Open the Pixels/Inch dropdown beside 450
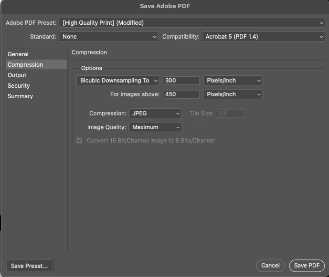Viewport: 329px width, 277px height. click(x=233, y=94)
